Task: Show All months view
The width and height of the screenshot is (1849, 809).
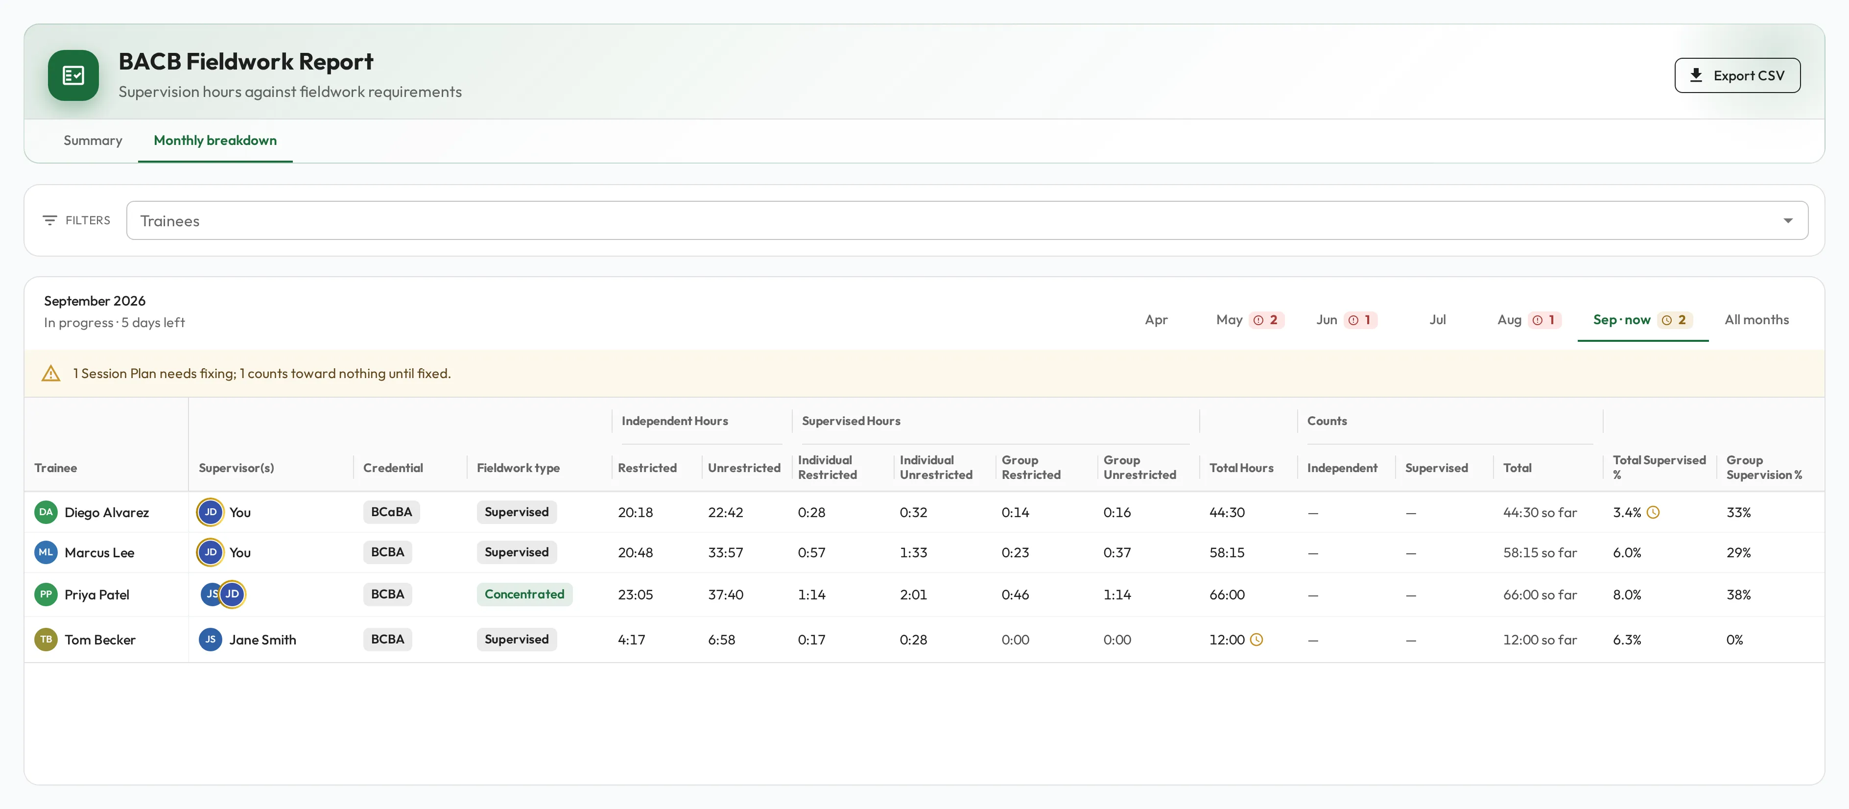Action: click(1756, 320)
